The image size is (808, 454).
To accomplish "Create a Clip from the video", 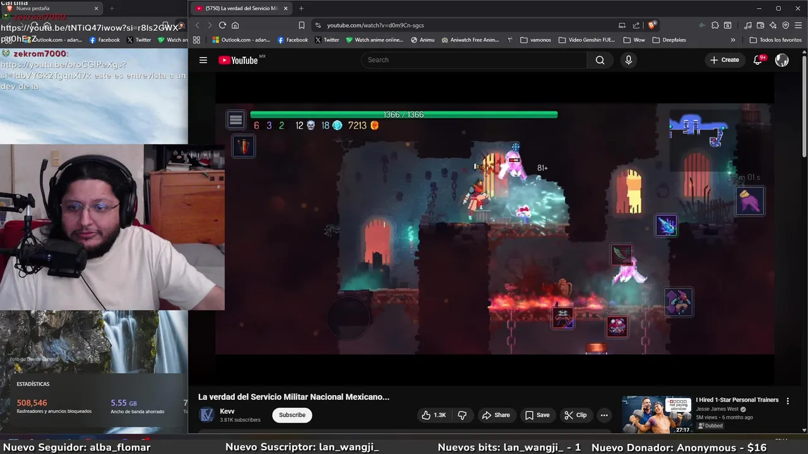I will tap(576, 415).
